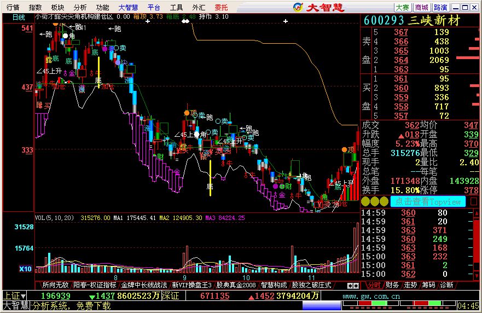Click the red square icon beside Topview
Screen dimensions: 482x313
pos(474,202)
